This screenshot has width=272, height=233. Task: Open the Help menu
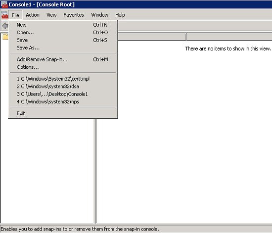pos(120,15)
